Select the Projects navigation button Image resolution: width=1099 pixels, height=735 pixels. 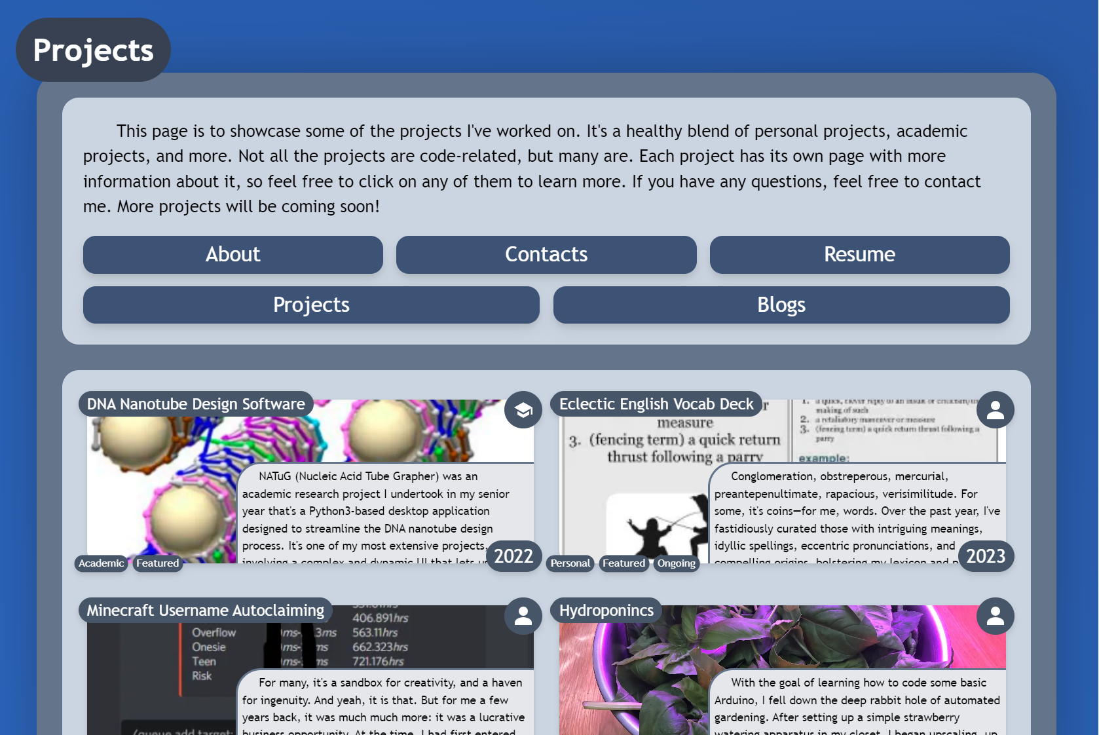click(x=311, y=305)
